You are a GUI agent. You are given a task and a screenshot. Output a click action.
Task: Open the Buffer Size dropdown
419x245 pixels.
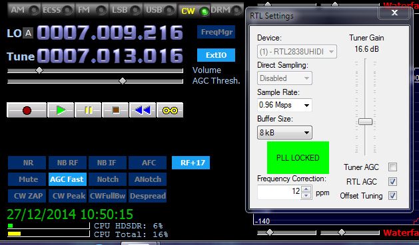[284, 132]
